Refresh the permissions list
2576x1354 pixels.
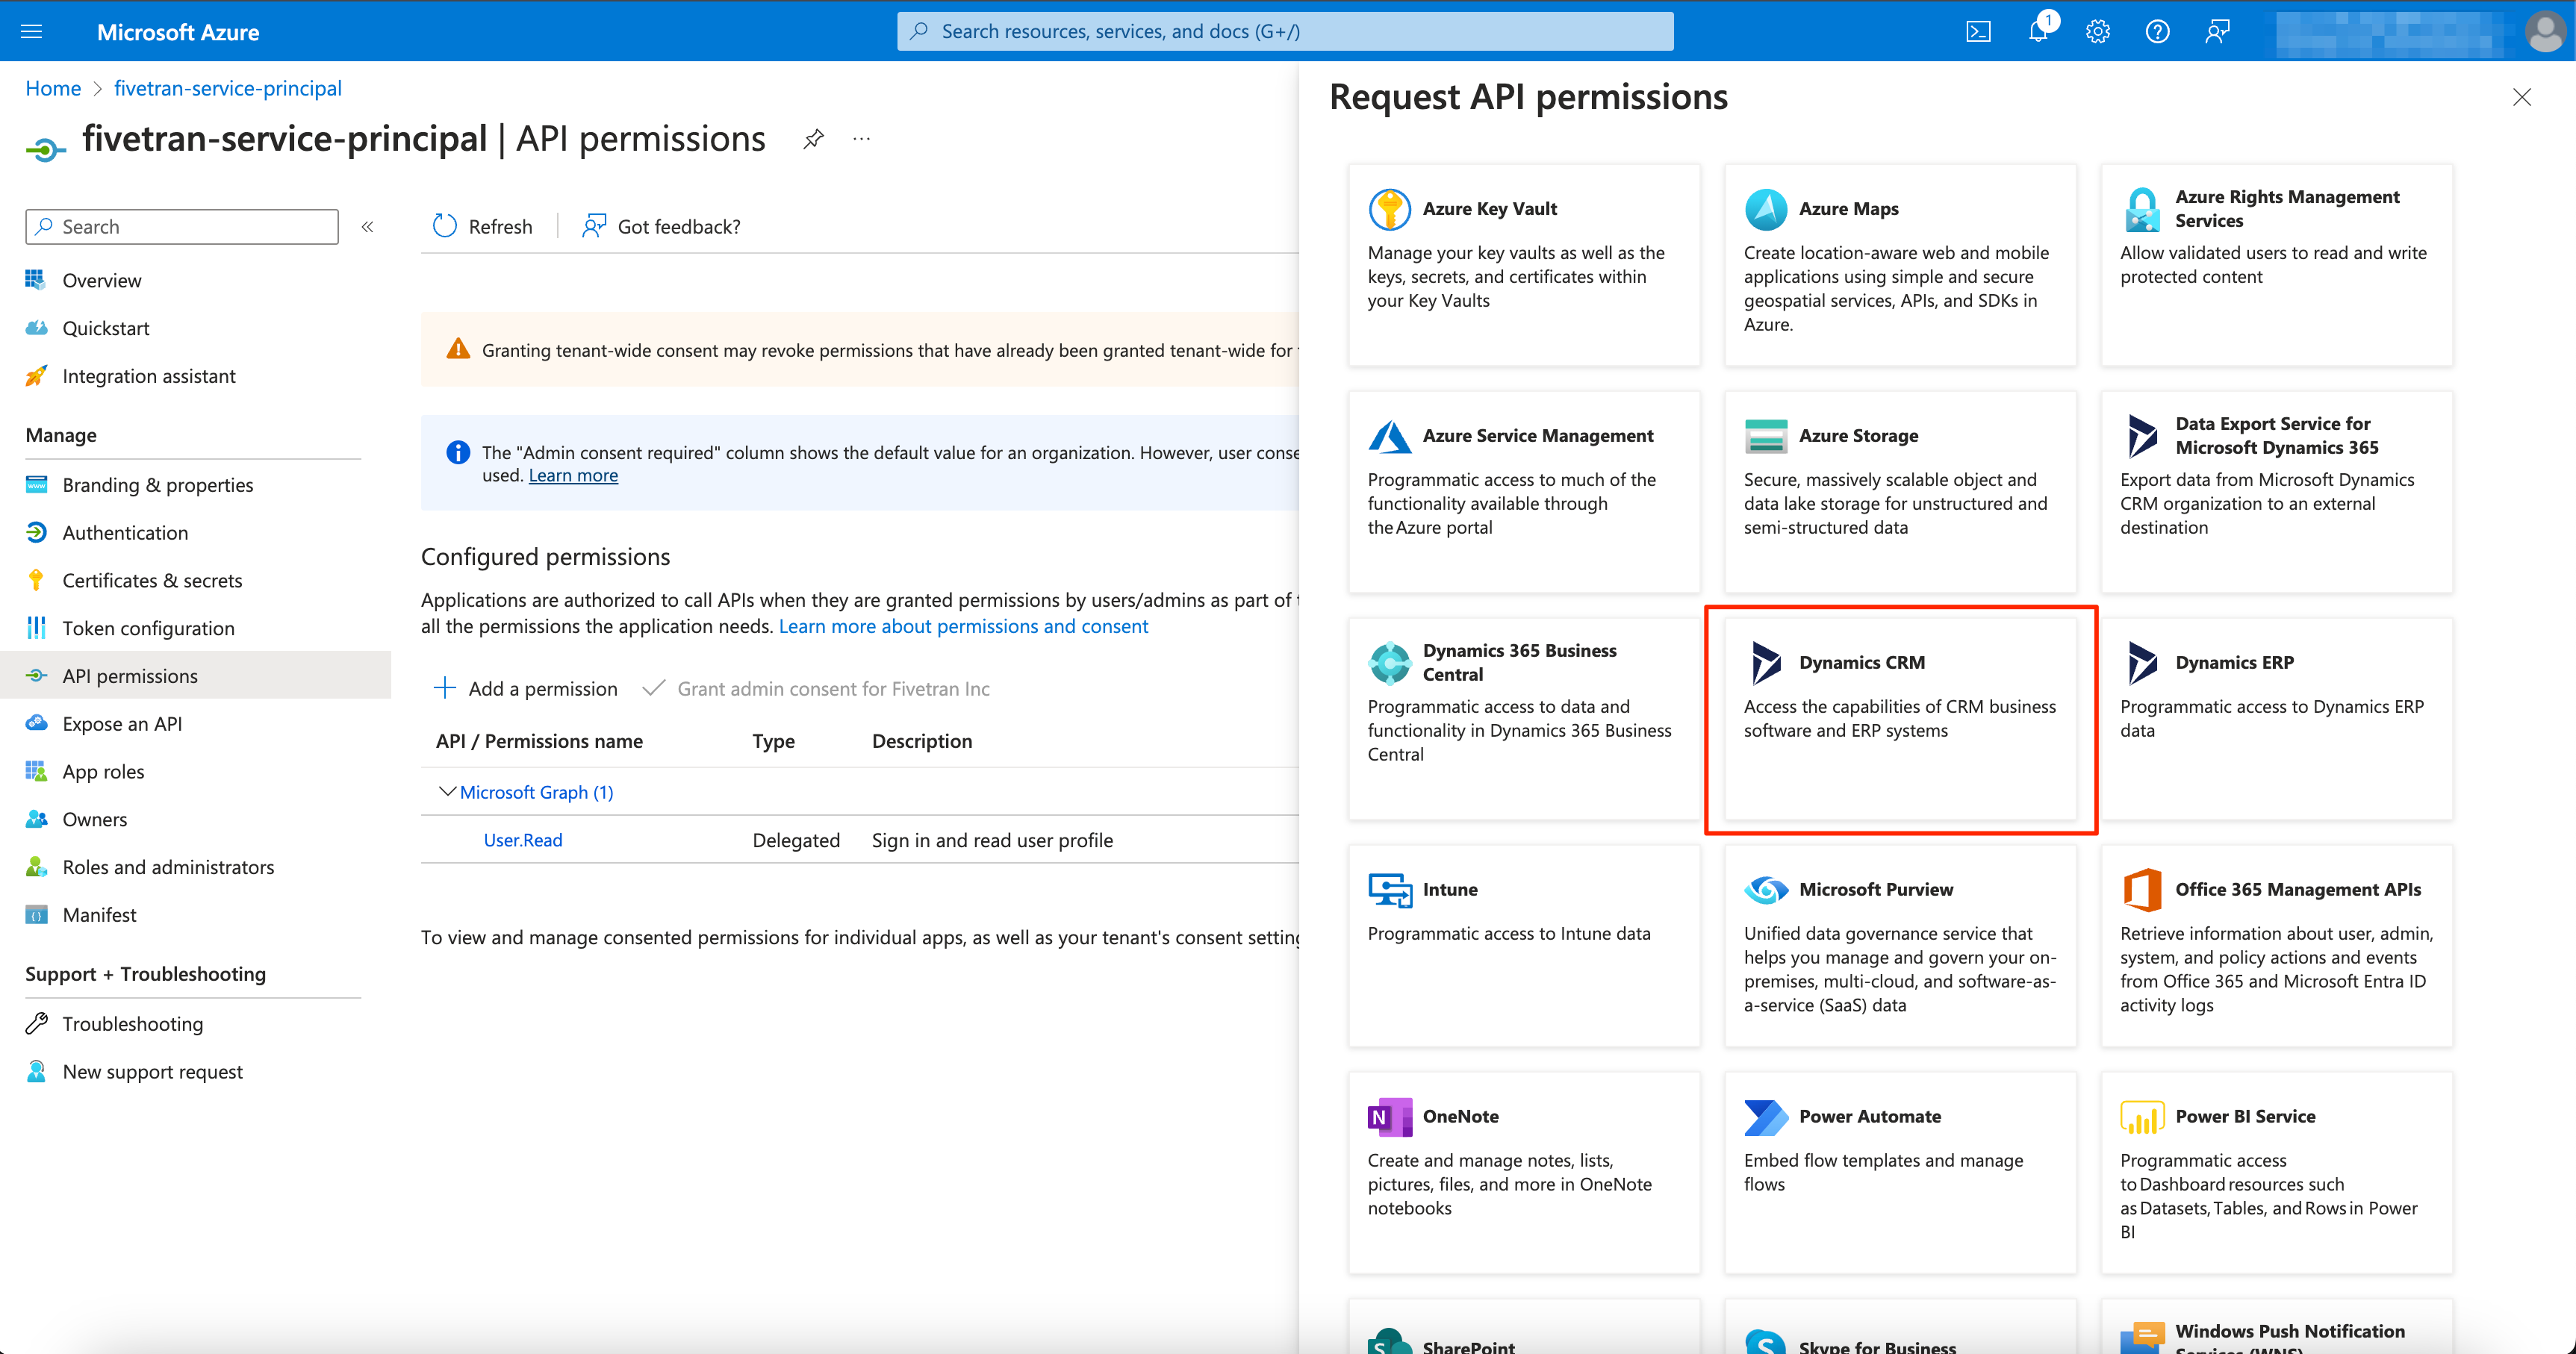[483, 227]
